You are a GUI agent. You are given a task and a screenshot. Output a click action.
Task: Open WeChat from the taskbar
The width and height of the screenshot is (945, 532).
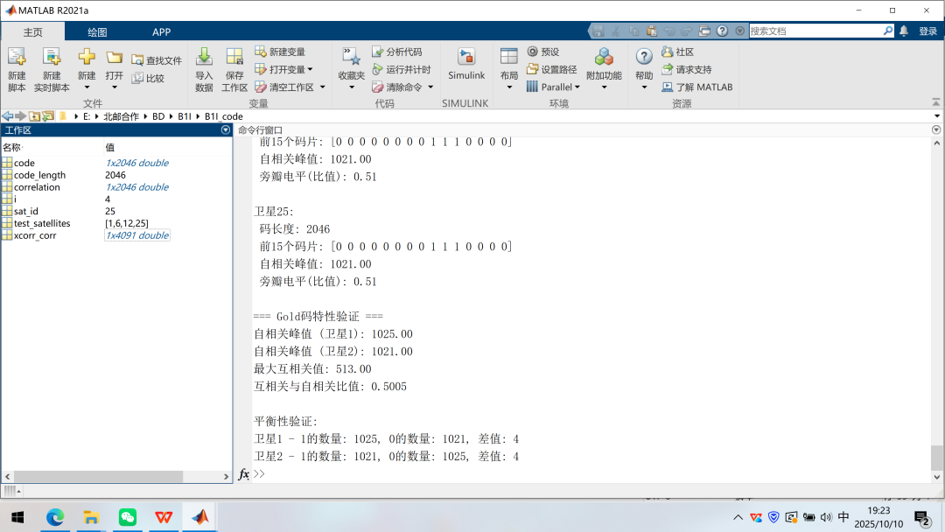tap(127, 517)
